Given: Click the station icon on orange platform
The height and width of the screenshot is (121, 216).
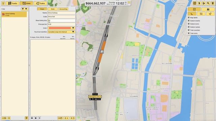Looking at the screenshot, I should click(102, 52).
